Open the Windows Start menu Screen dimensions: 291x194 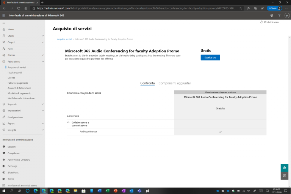click(4, 191)
